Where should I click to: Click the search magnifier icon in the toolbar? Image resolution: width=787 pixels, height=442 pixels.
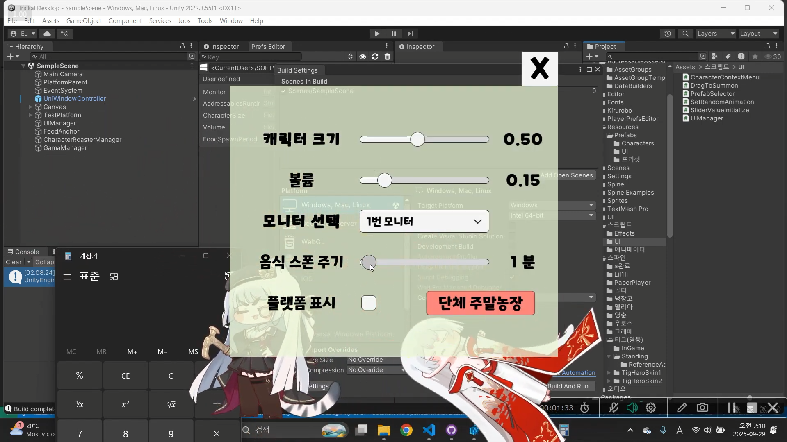click(x=686, y=34)
